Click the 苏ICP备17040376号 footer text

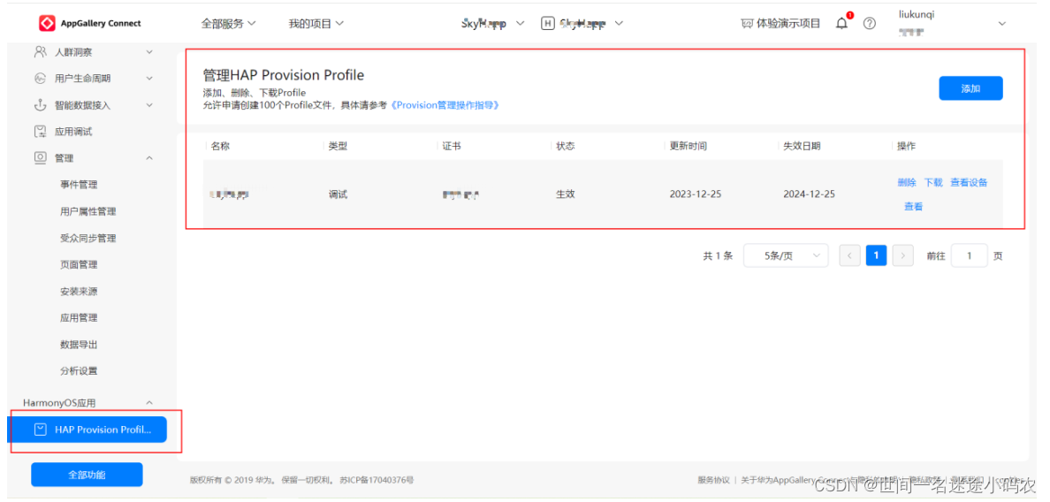coord(377,480)
